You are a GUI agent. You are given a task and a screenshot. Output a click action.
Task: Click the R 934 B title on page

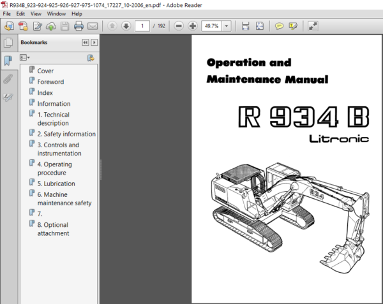click(303, 117)
